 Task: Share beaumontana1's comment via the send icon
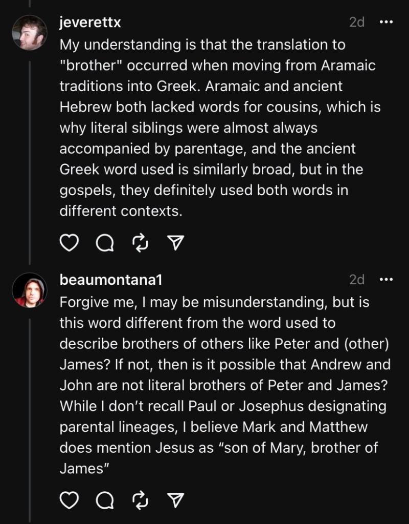[x=175, y=499]
